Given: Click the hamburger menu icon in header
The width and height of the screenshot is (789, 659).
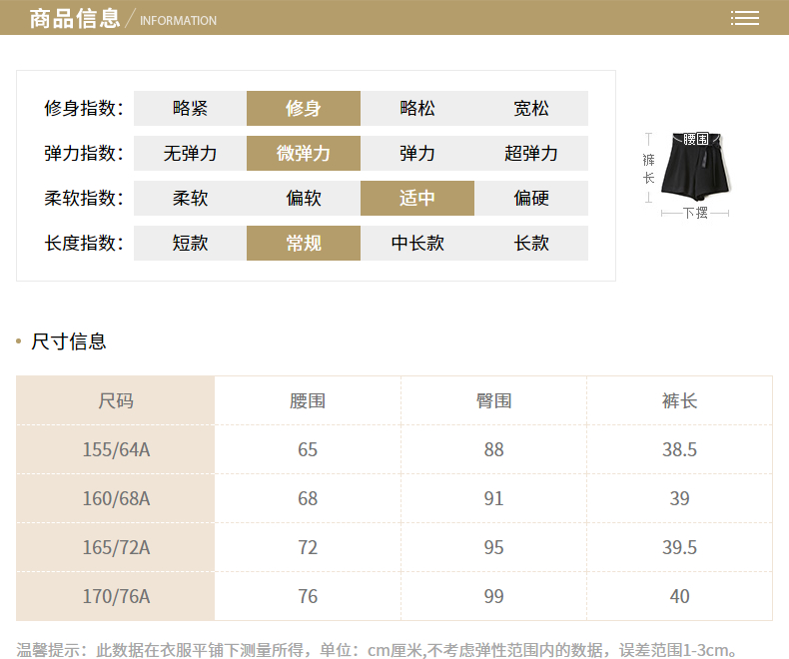Looking at the screenshot, I should point(744,18).
